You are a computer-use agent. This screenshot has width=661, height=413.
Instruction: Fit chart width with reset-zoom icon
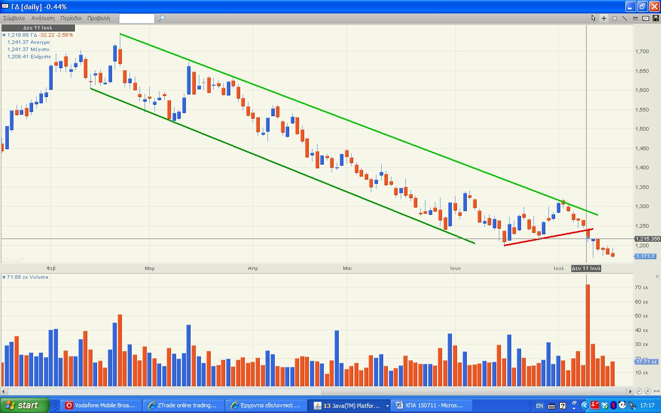pos(656,391)
